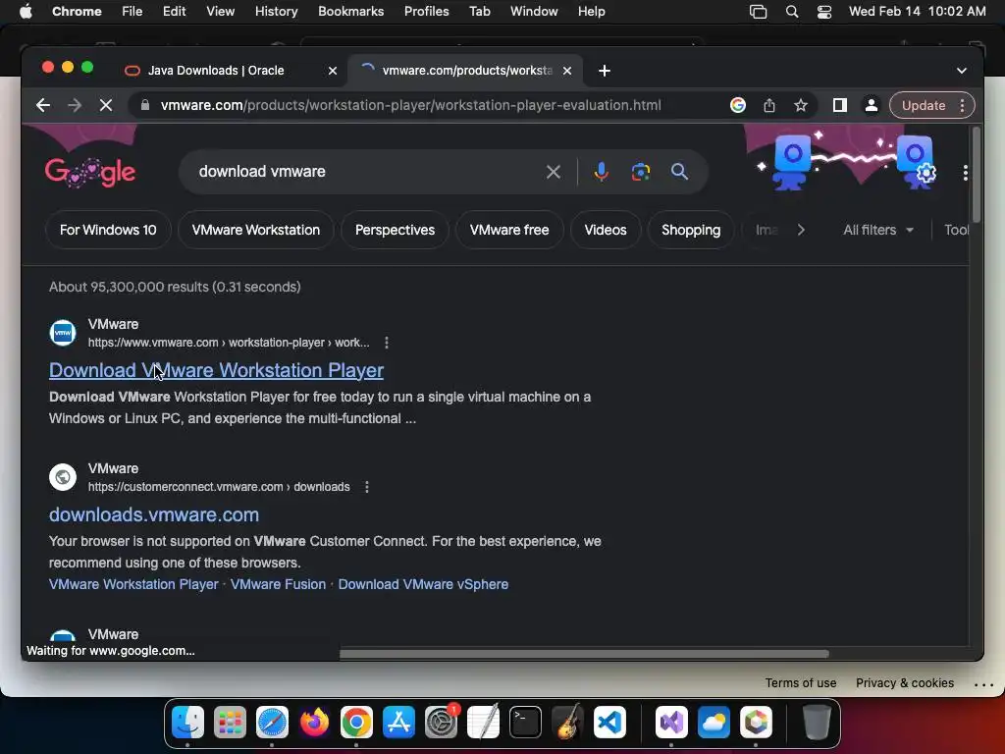This screenshot has width=1005, height=754.
Task: Open Google apps vertical dots menu
Action: point(966,173)
